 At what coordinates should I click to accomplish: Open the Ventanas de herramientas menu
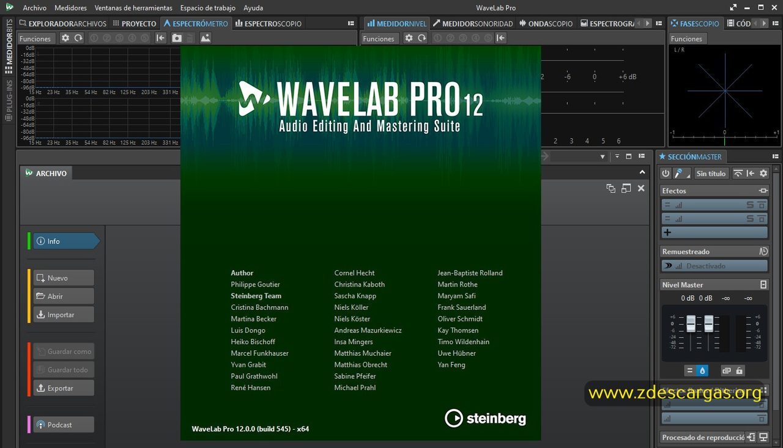pyautogui.click(x=133, y=8)
